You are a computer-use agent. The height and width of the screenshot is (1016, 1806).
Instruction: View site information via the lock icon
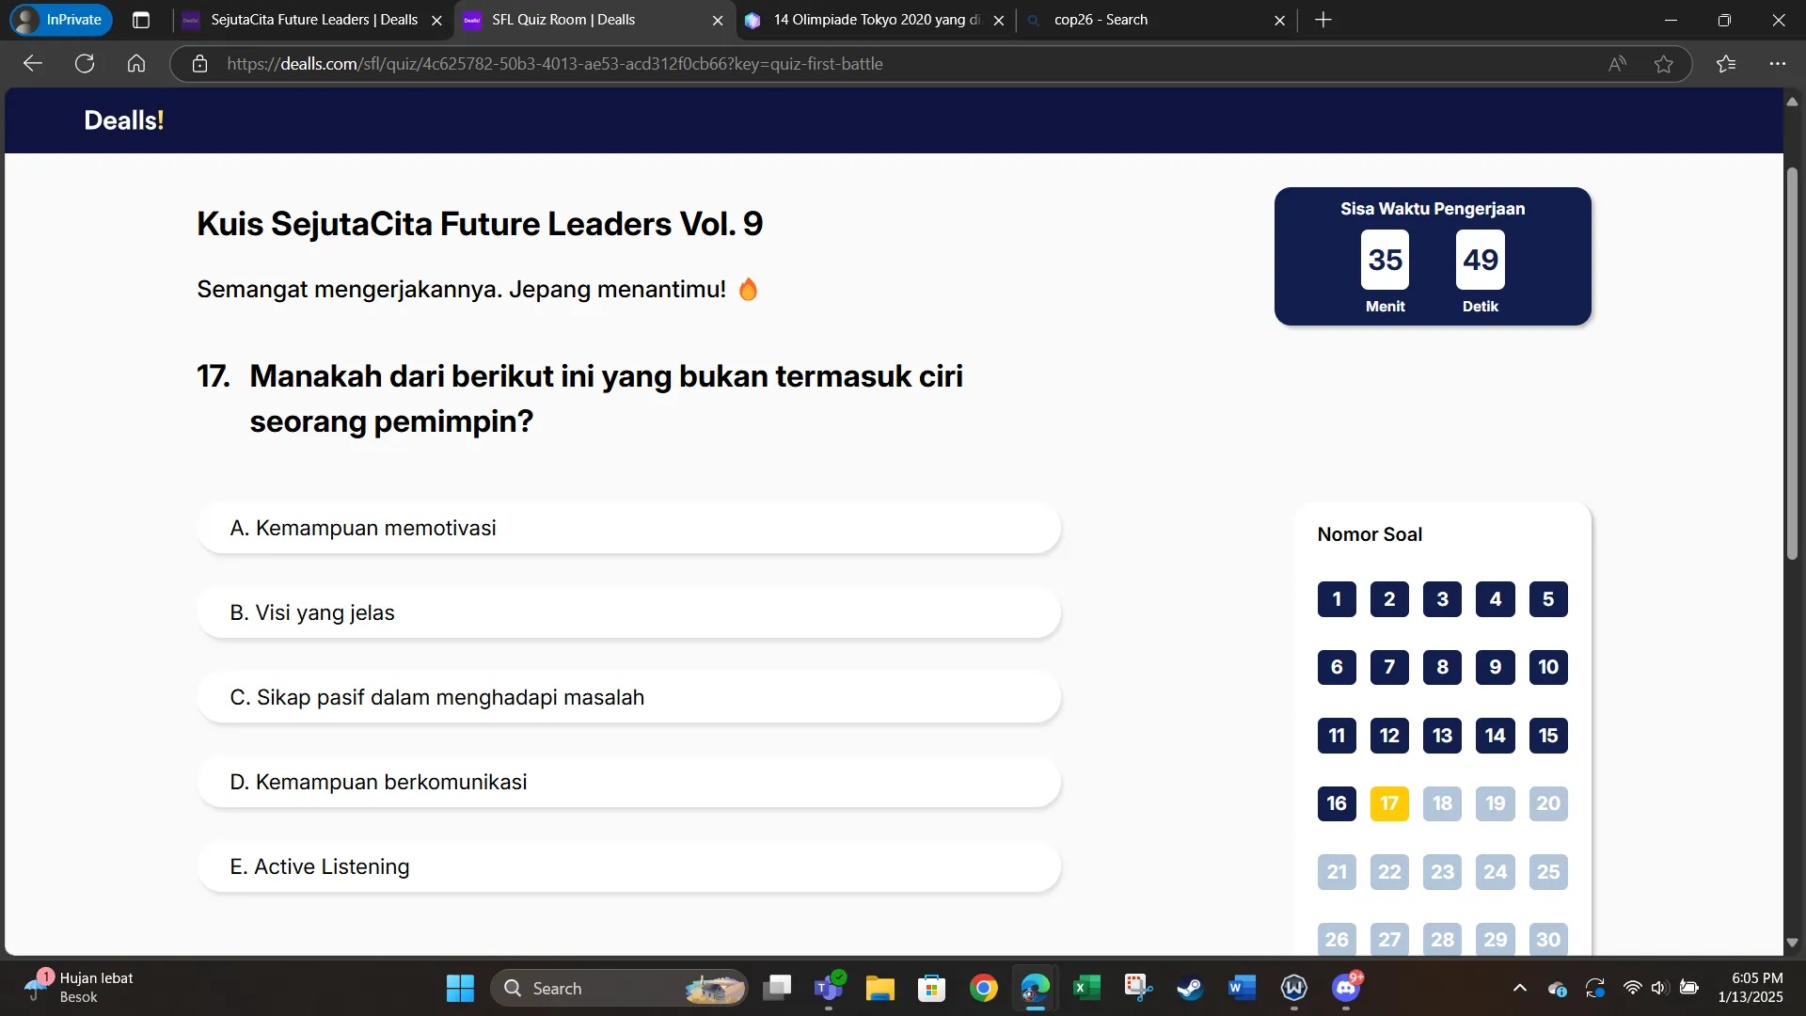(x=198, y=65)
